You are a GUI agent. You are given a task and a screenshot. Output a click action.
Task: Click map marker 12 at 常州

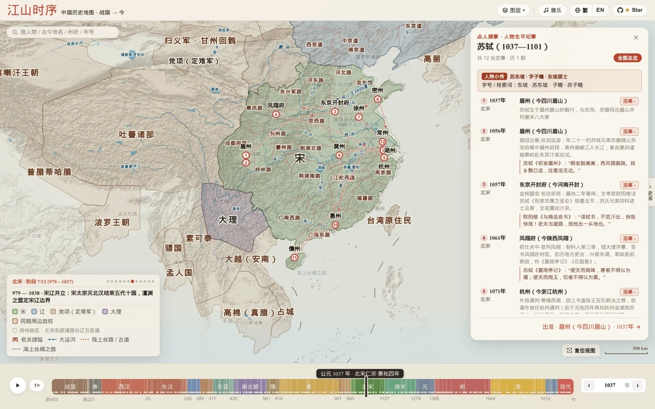[x=382, y=142]
